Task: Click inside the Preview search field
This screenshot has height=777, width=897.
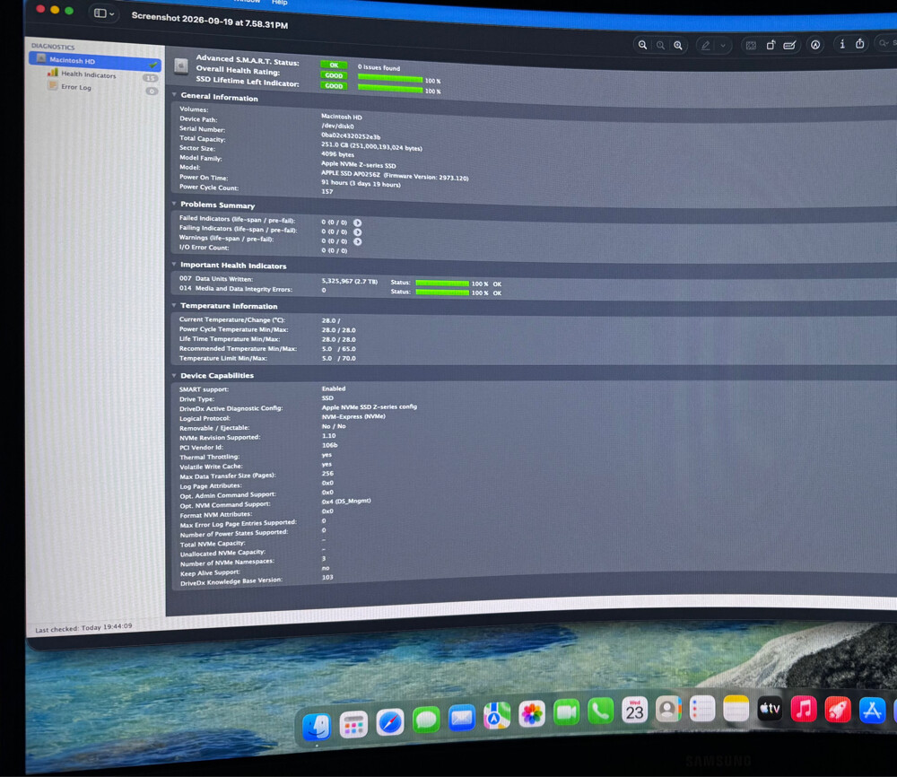Action: coord(888,43)
